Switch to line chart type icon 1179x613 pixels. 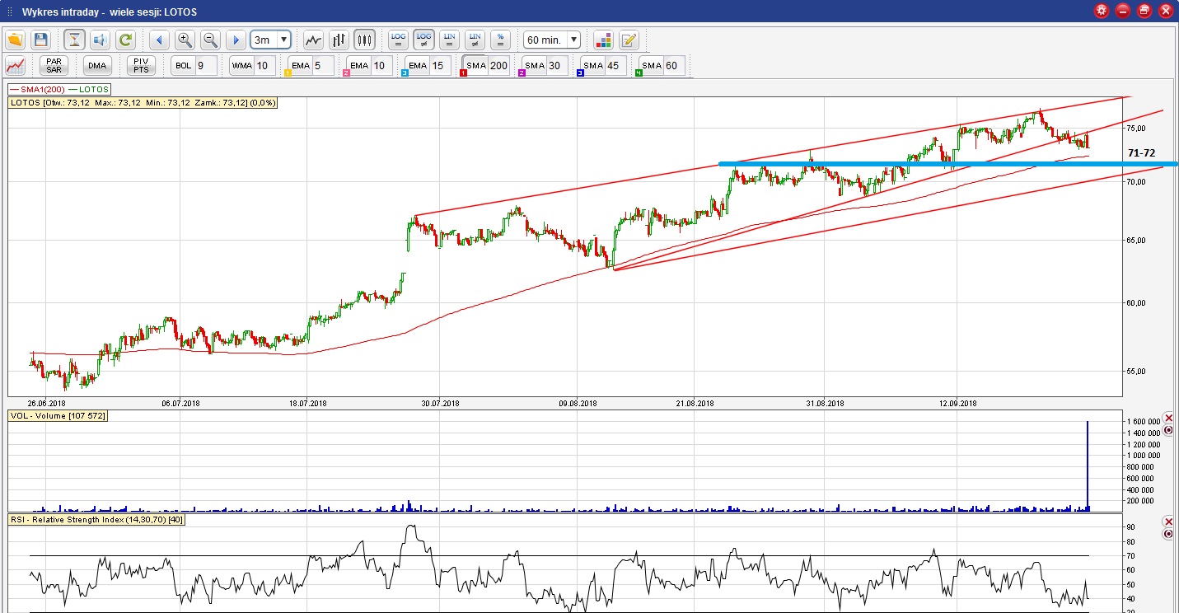pyautogui.click(x=313, y=40)
